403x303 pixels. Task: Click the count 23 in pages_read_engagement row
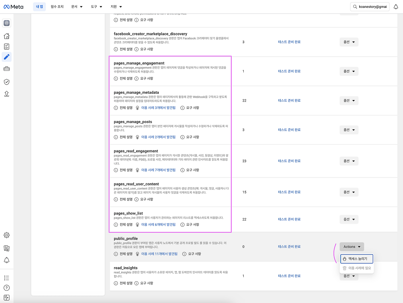(244, 161)
